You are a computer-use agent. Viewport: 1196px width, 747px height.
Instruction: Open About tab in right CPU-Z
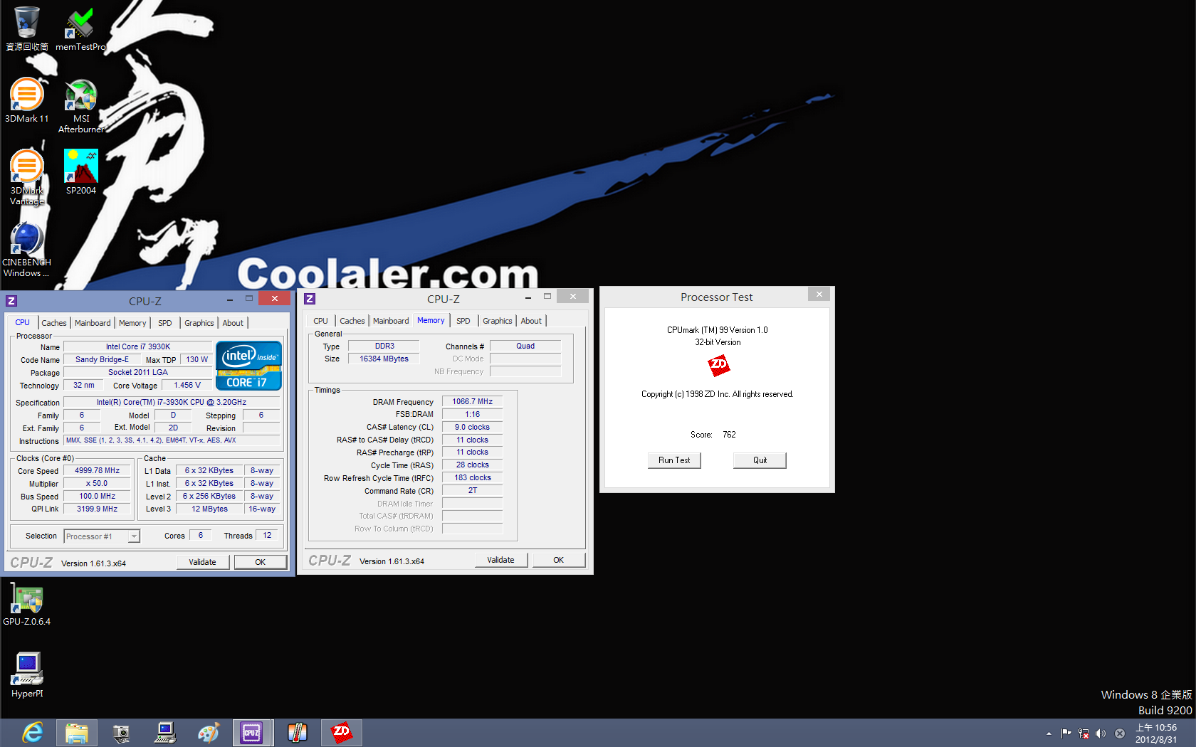(x=531, y=321)
